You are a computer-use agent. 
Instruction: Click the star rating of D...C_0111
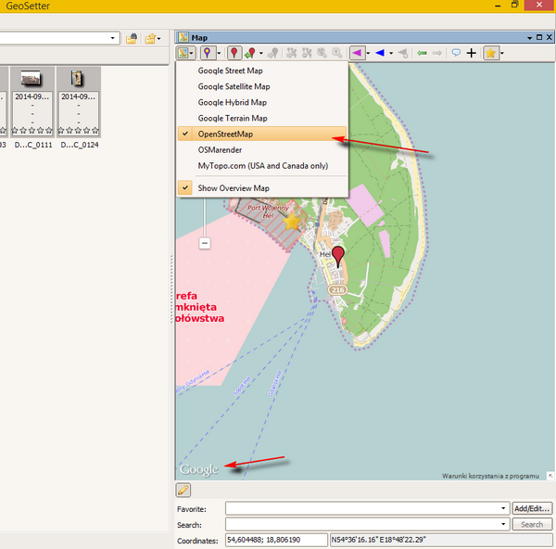32,131
